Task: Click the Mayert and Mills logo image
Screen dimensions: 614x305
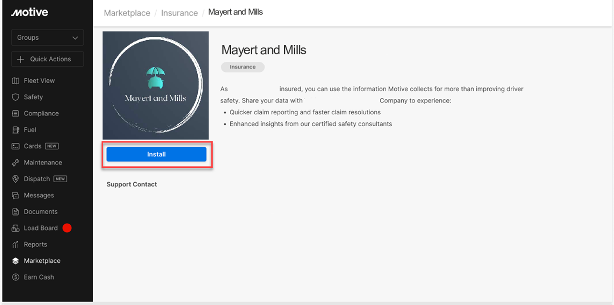Action: [x=156, y=86]
